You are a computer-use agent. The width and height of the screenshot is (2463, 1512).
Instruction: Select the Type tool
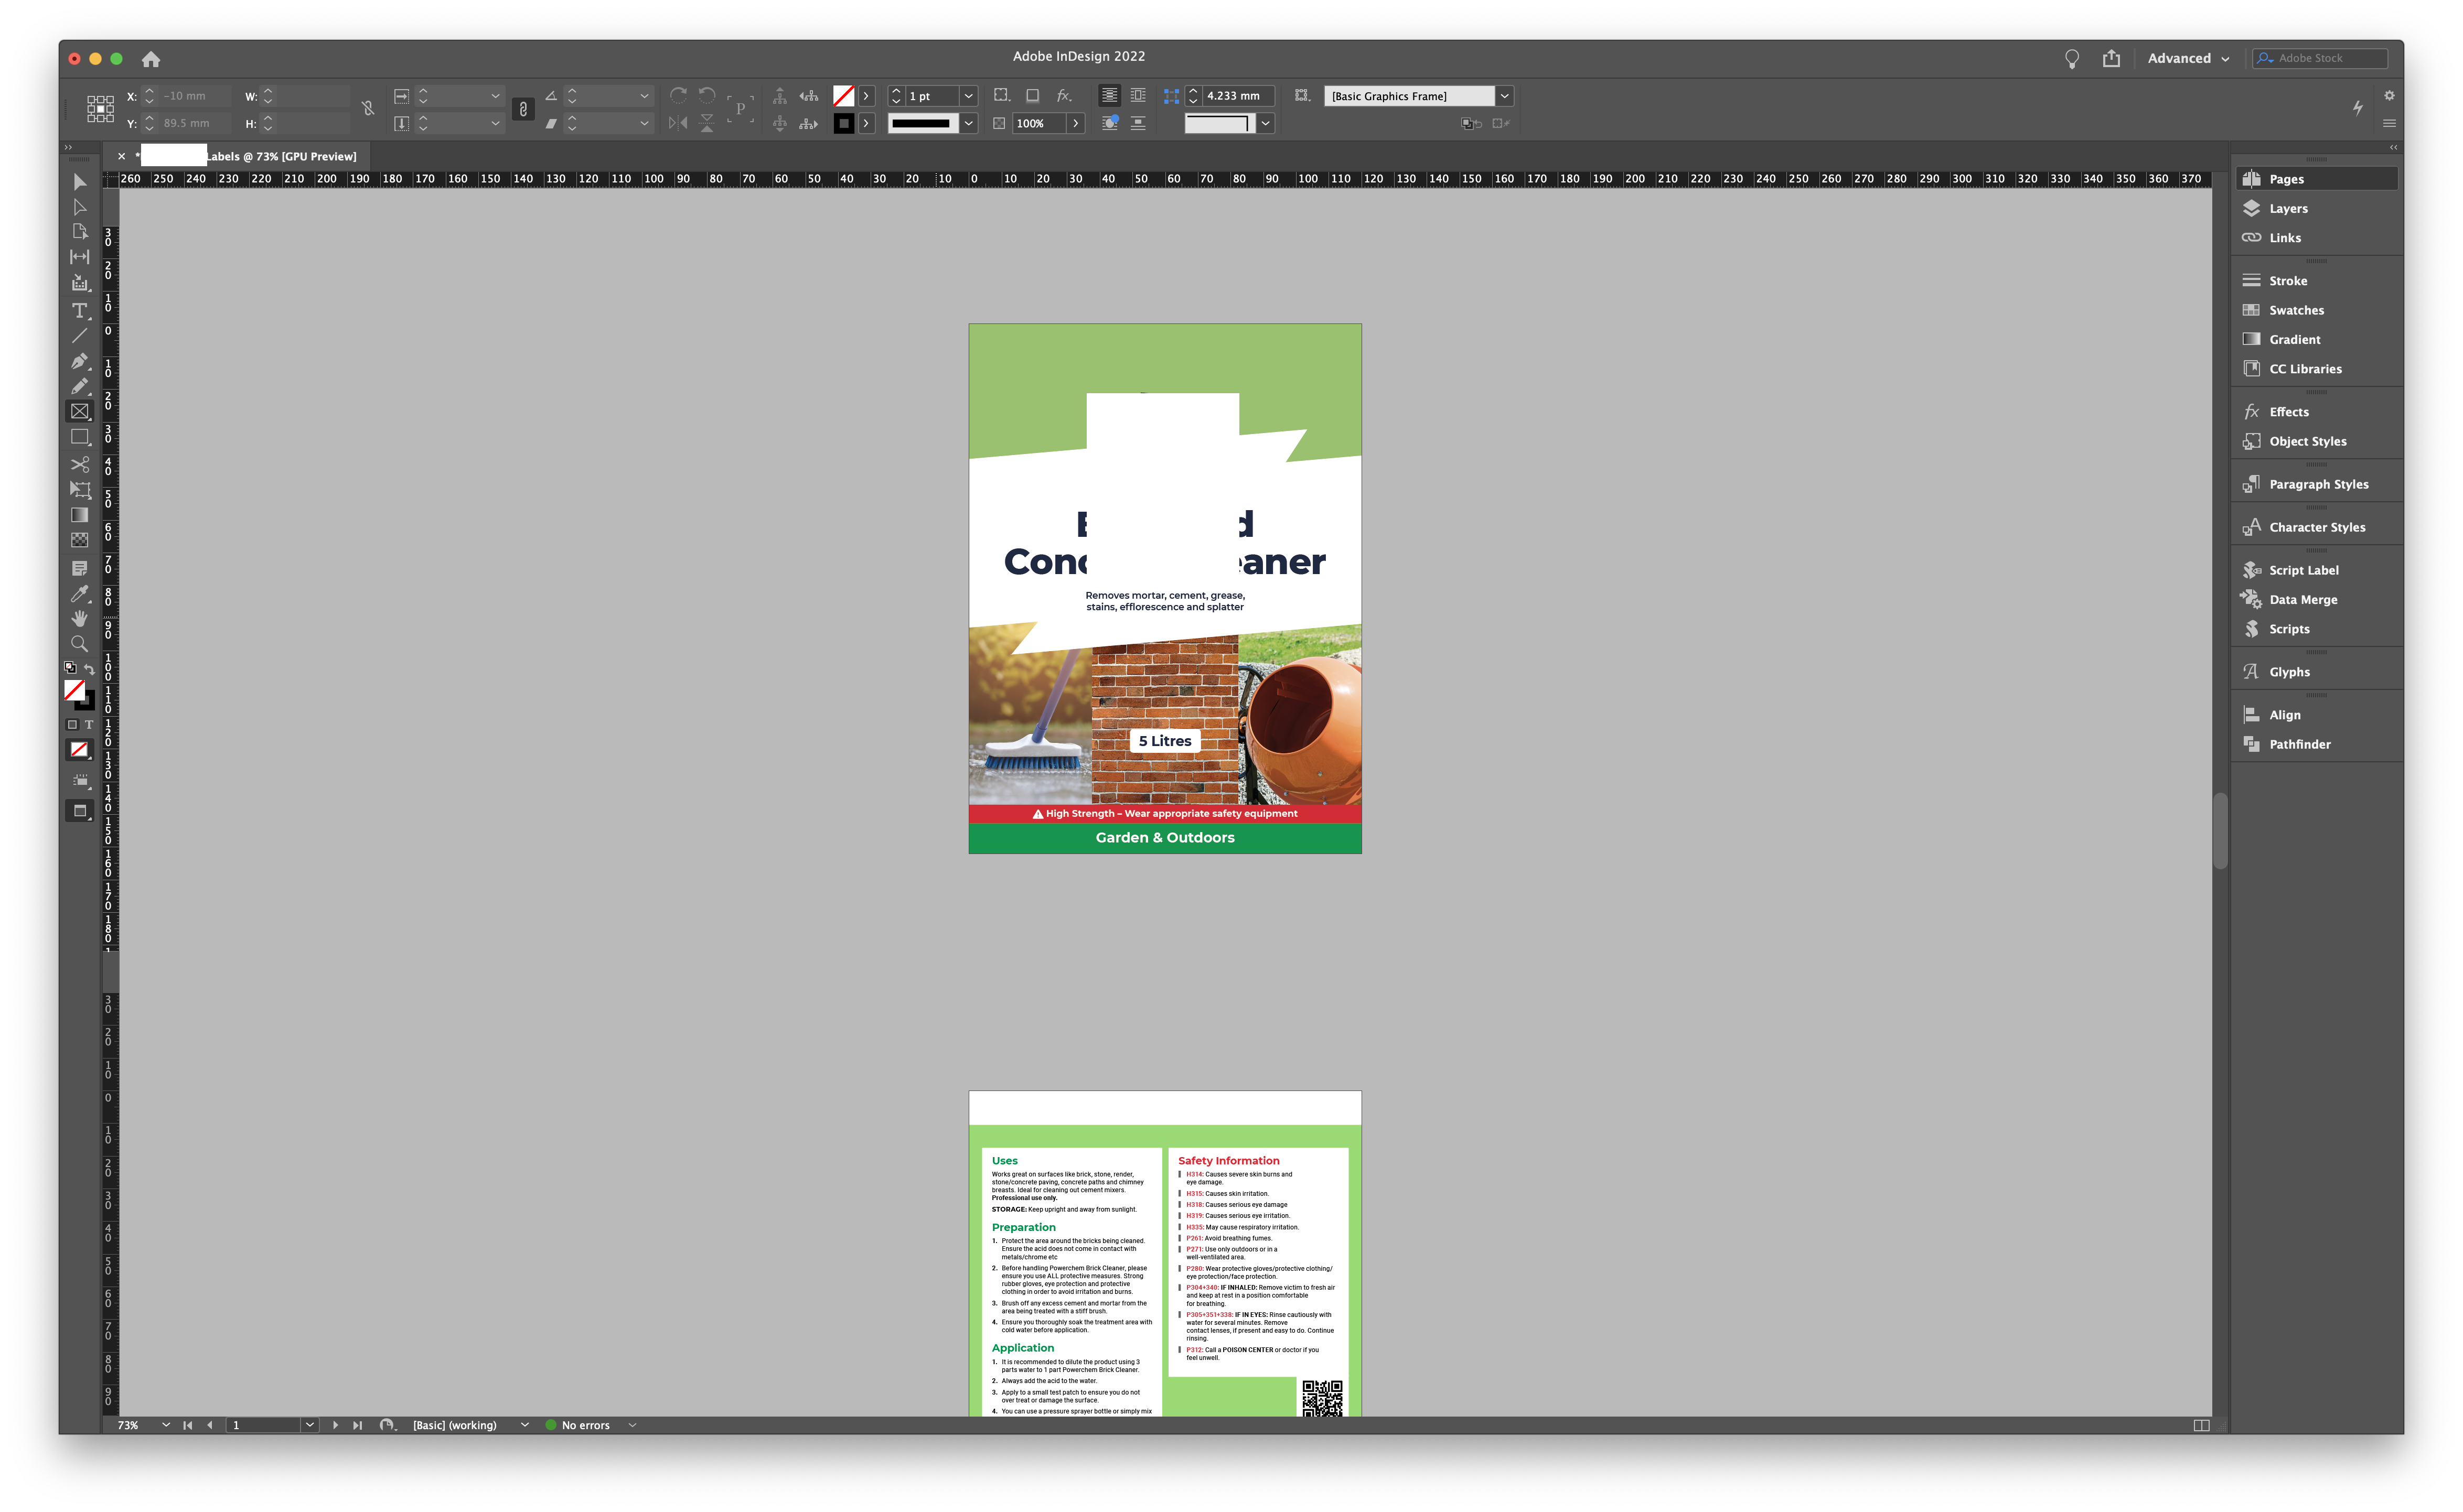pyautogui.click(x=79, y=311)
